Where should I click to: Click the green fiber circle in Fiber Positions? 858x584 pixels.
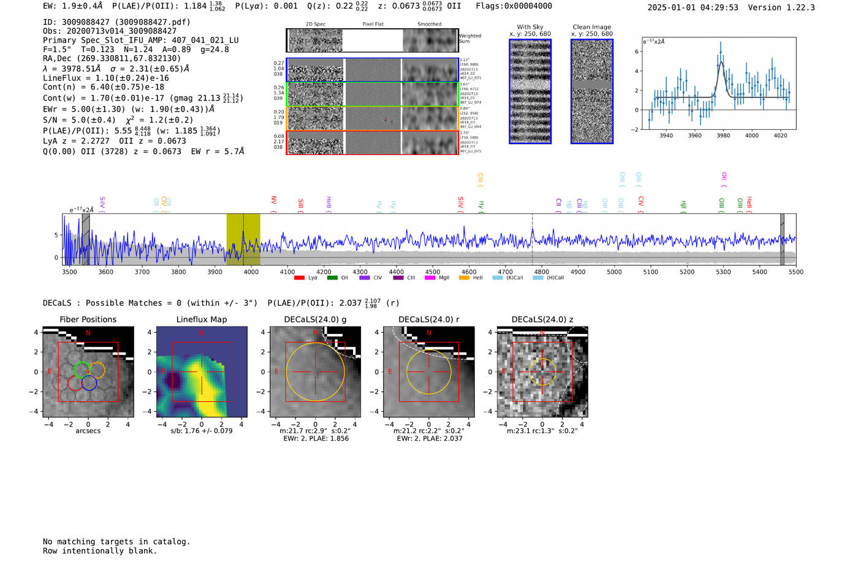(81, 370)
